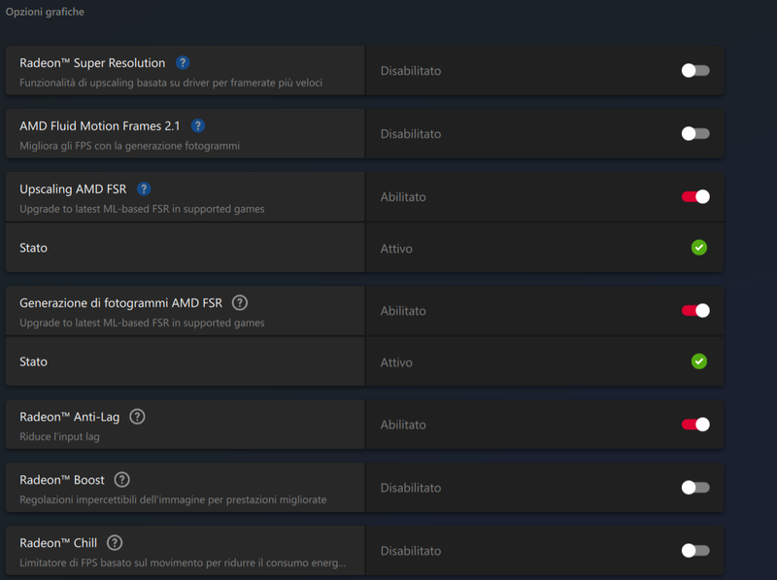
Task: Click green check icon under Generazione di fotogrammi
Action: point(699,361)
